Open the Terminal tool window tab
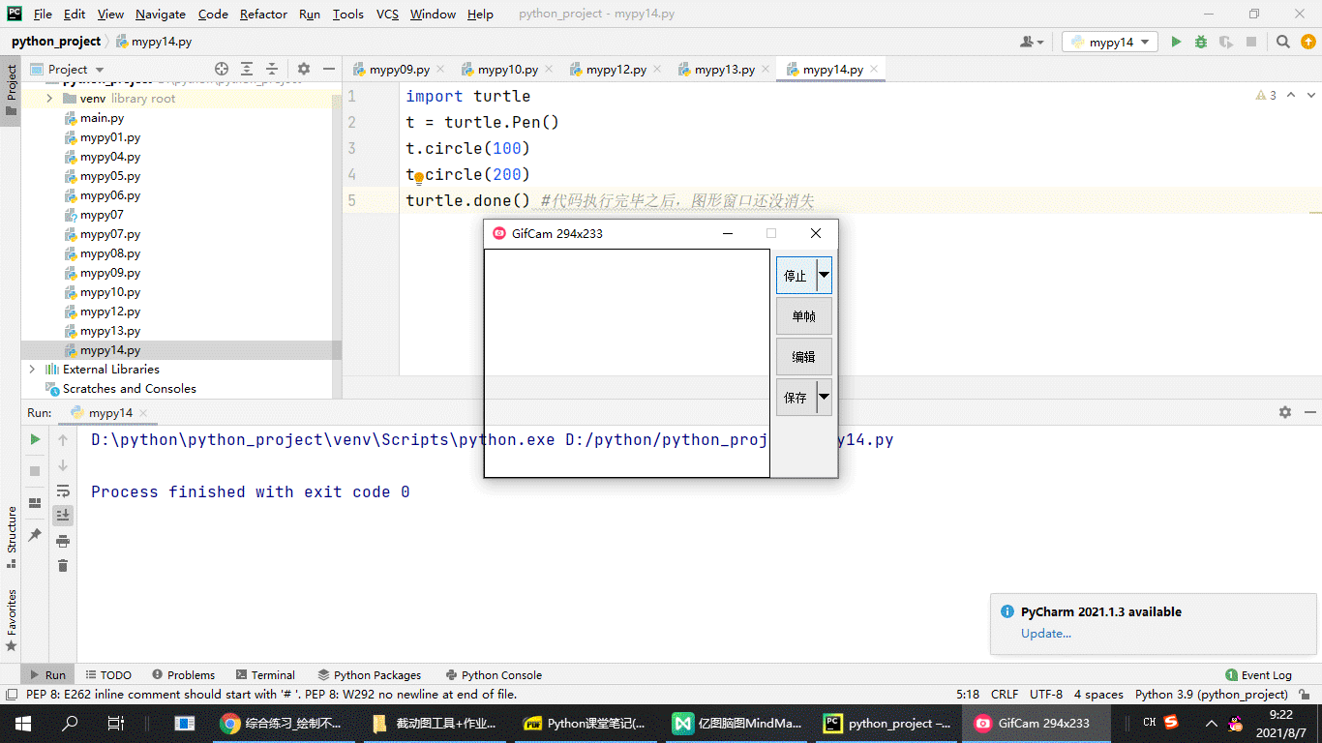Screen dimensions: 1322x743 click(265, 675)
